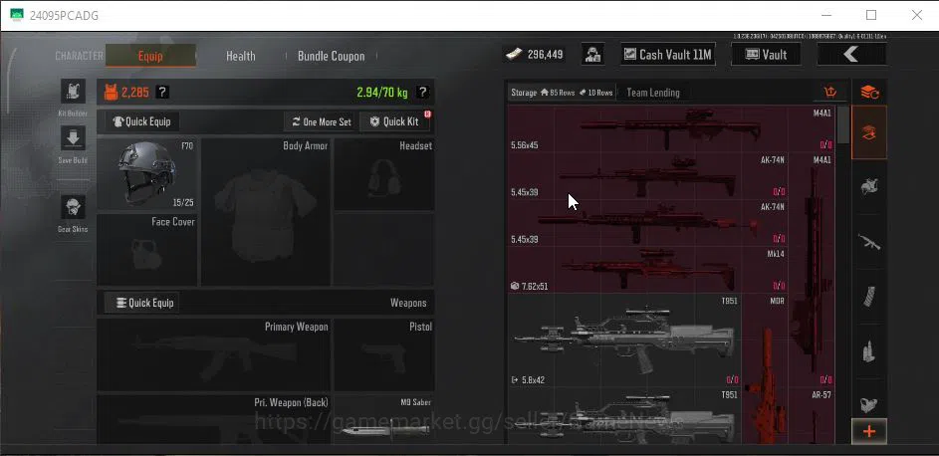Click the Save Build download icon
The width and height of the screenshot is (939, 456).
point(73,138)
